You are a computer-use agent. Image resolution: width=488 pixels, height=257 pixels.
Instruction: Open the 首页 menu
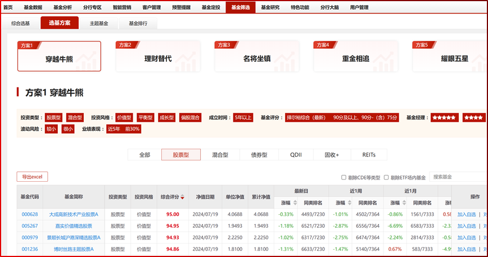[x=8, y=7]
